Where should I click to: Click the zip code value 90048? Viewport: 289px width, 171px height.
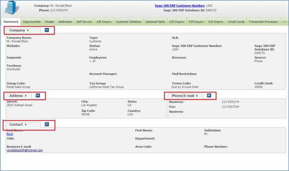click(86, 115)
